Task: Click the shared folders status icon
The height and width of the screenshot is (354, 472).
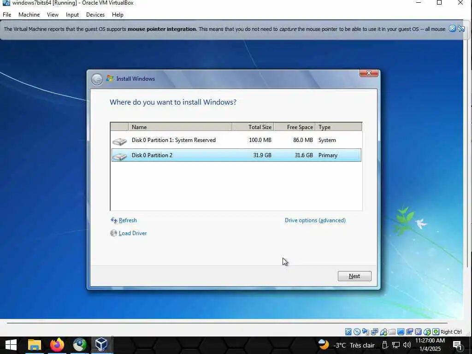Action: [x=392, y=332]
